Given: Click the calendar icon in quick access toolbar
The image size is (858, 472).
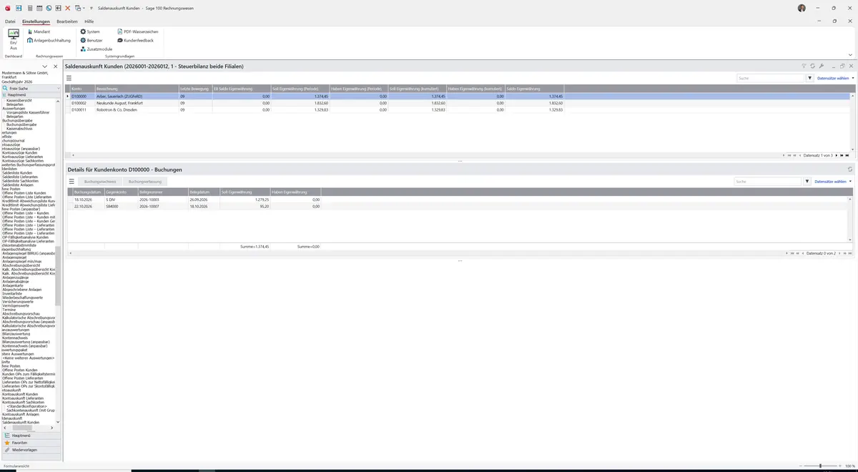Looking at the screenshot, I should click(x=39, y=7).
